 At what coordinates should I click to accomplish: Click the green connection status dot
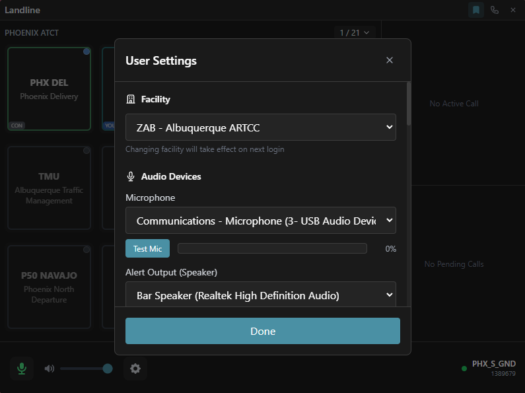[464, 368]
